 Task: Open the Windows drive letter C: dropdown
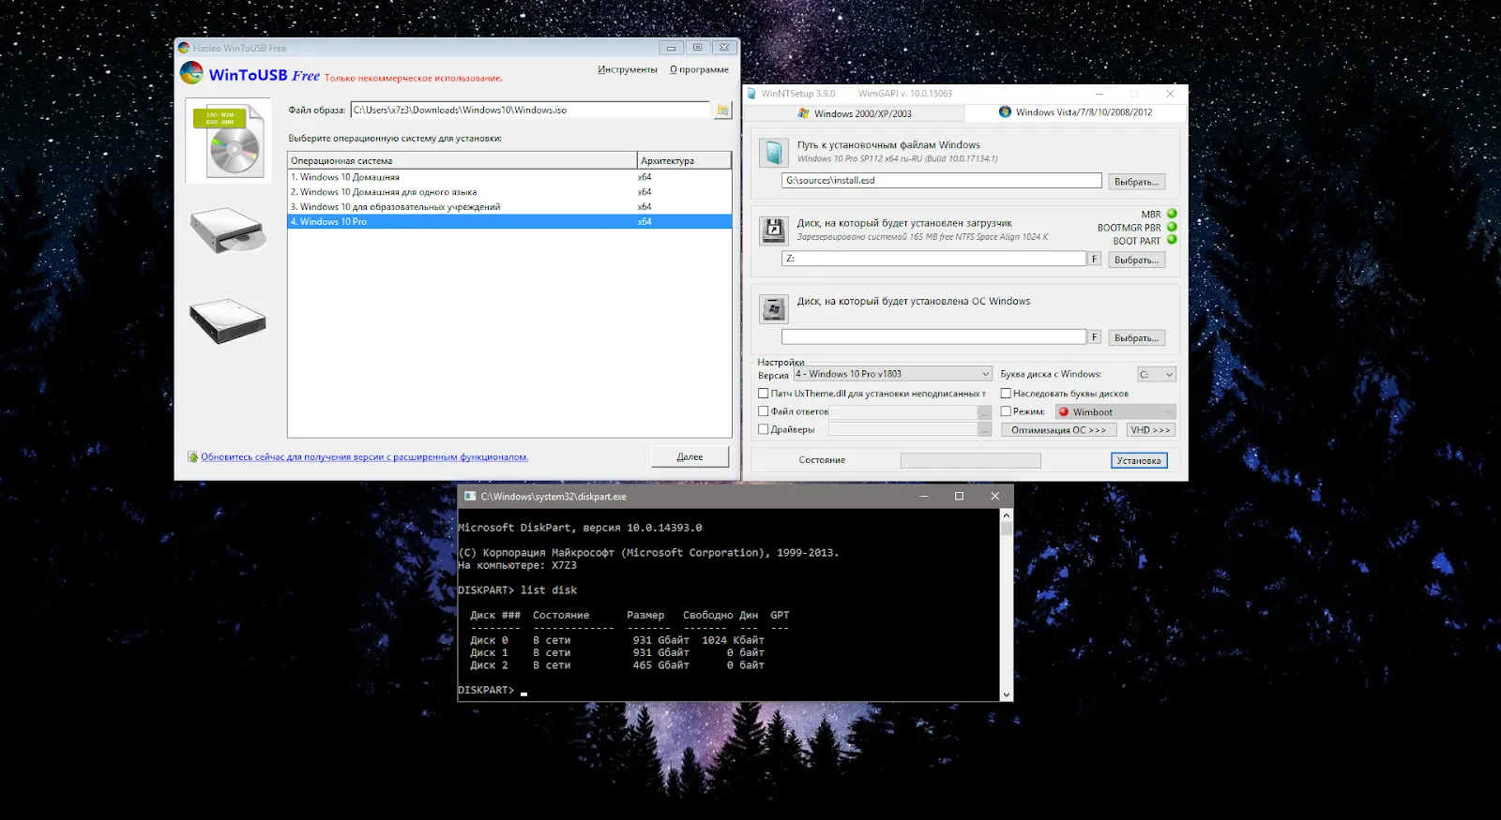click(x=1156, y=374)
